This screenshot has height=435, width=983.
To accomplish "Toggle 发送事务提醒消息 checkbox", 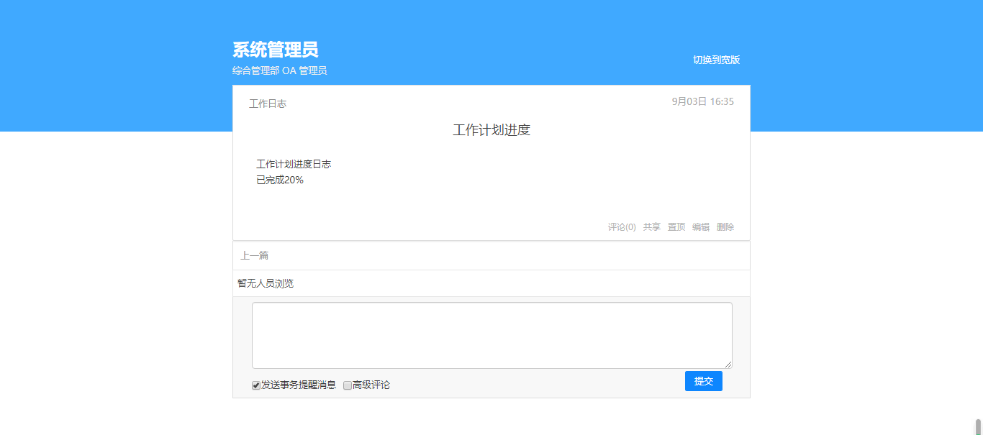I will point(256,385).
